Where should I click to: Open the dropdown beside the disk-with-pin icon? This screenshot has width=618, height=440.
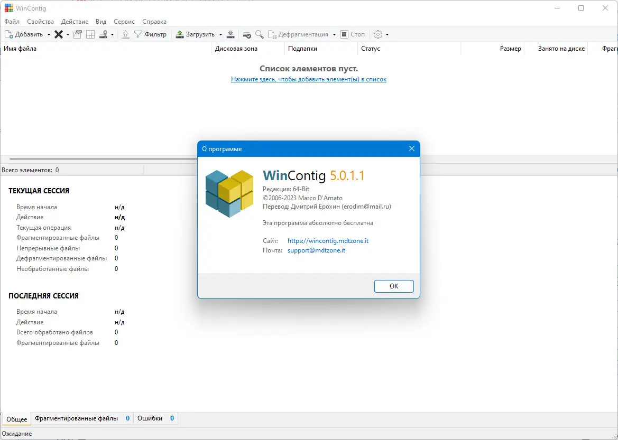112,35
